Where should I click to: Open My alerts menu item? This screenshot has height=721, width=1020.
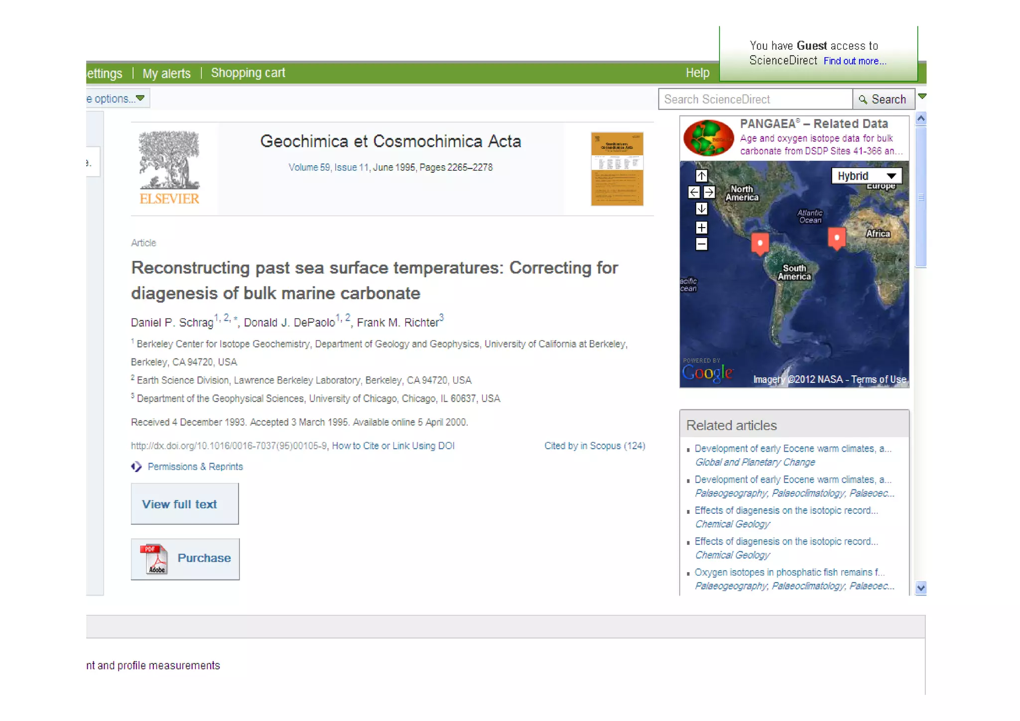(x=166, y=74)
